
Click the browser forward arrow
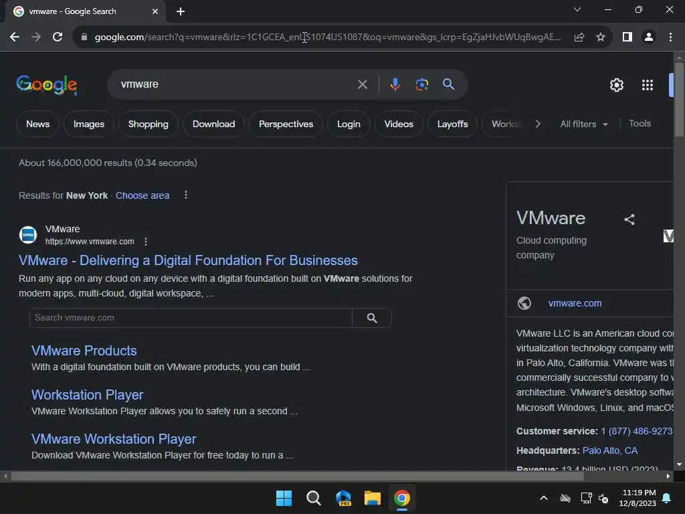(36, 37)
